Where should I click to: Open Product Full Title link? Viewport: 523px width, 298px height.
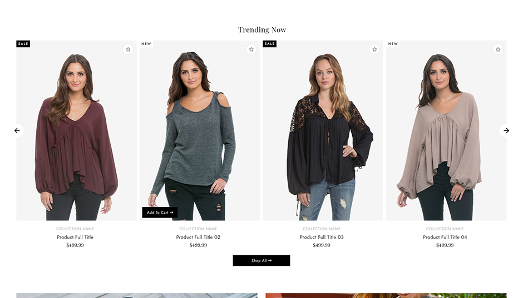pyautogui.click(x=75, y=237)
